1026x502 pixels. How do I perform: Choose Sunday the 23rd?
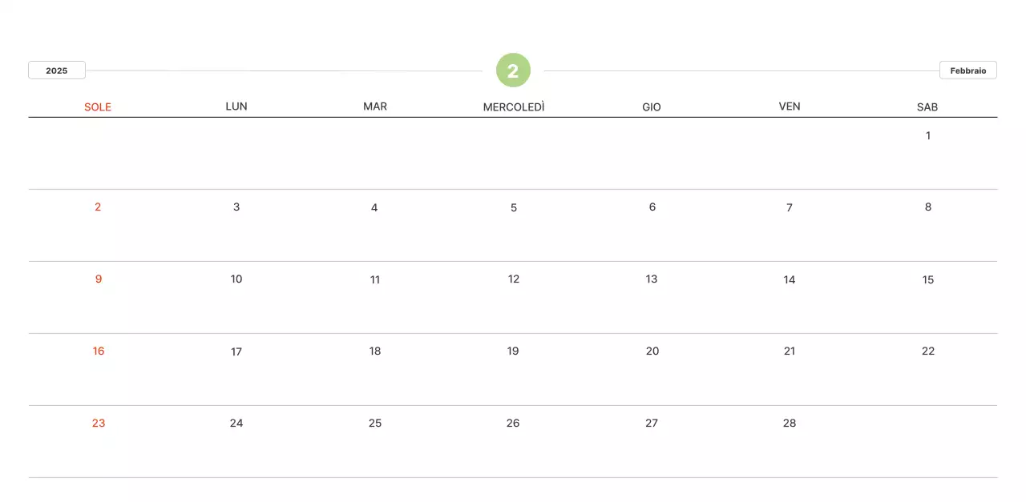99,423
